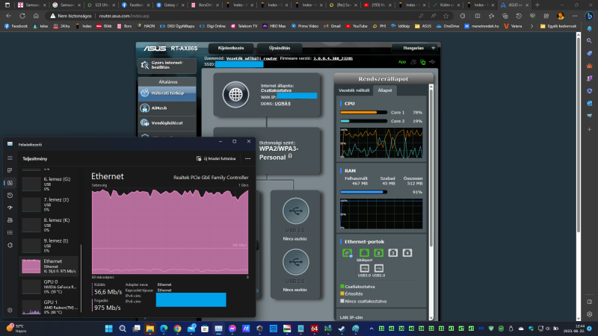The width and height of the screenshot is (598, 336).
Task: Open Users page icon in Task Manager
Action: [x=10, y=220]
